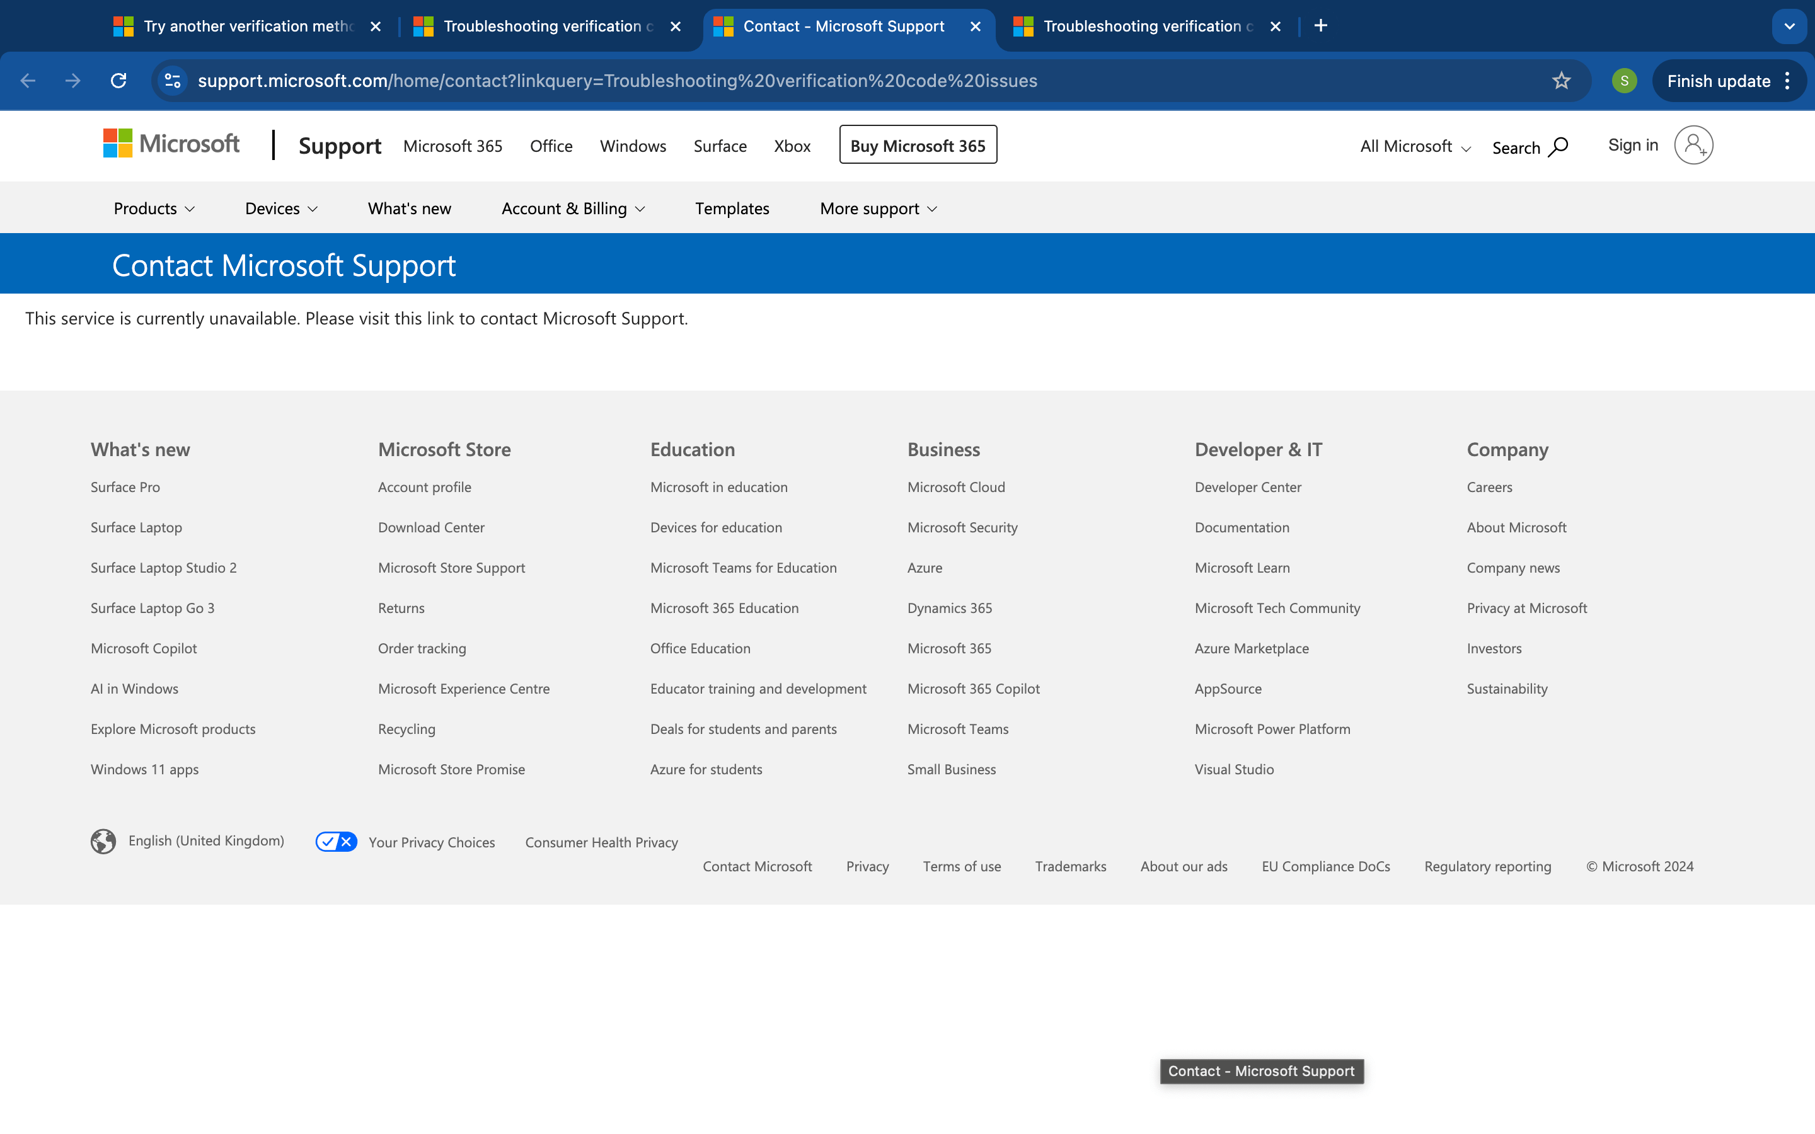This screenshot has height=1134, width=1815.
Task: Expand the Products dropdown
Action: 154,209
